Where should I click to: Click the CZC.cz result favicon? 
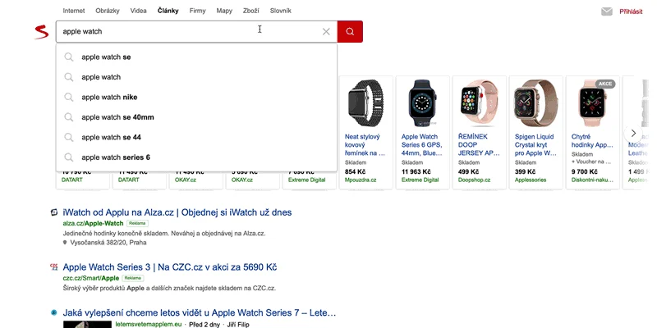(54, 266)
